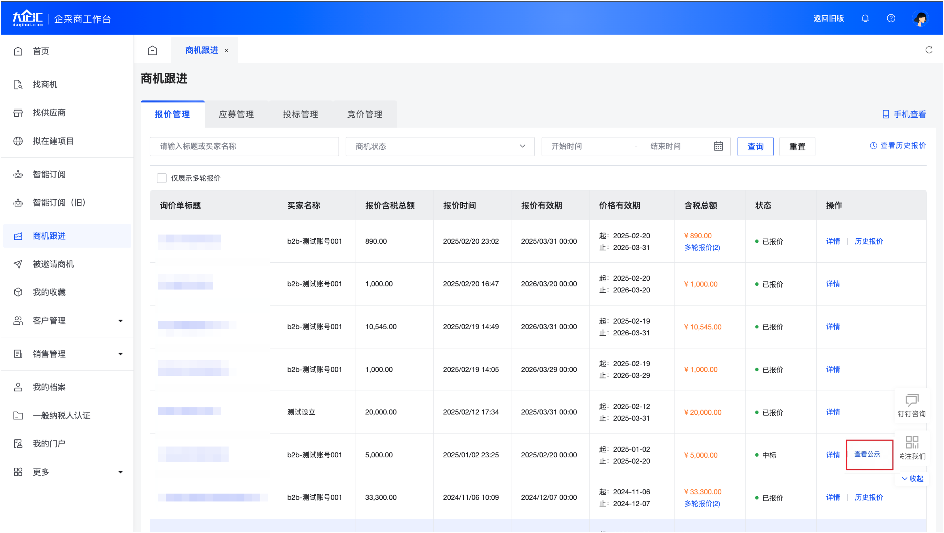944x533 pixels.
Task: Click the 关注我们 QR code icon
Action: pos(912,442)
